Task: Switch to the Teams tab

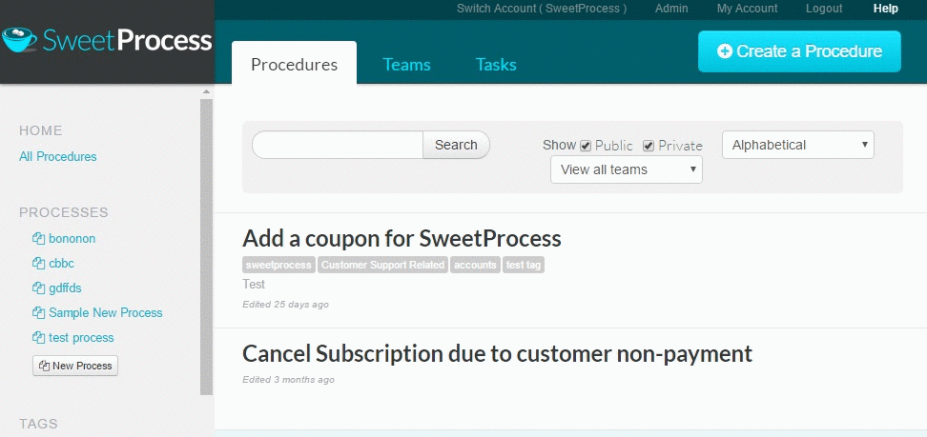Action: coord(406,65)
